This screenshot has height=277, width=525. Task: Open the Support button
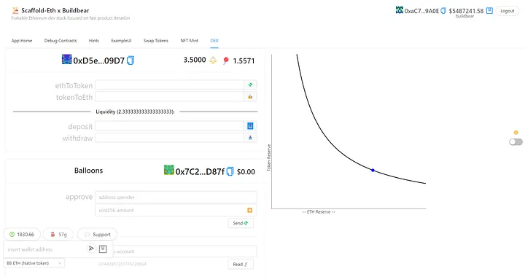coord(97,235)
